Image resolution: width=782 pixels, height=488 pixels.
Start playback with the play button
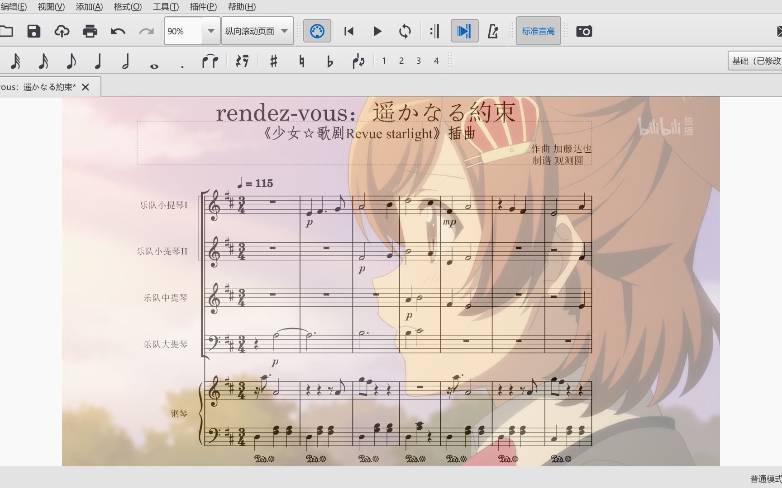tap(377, 31)
